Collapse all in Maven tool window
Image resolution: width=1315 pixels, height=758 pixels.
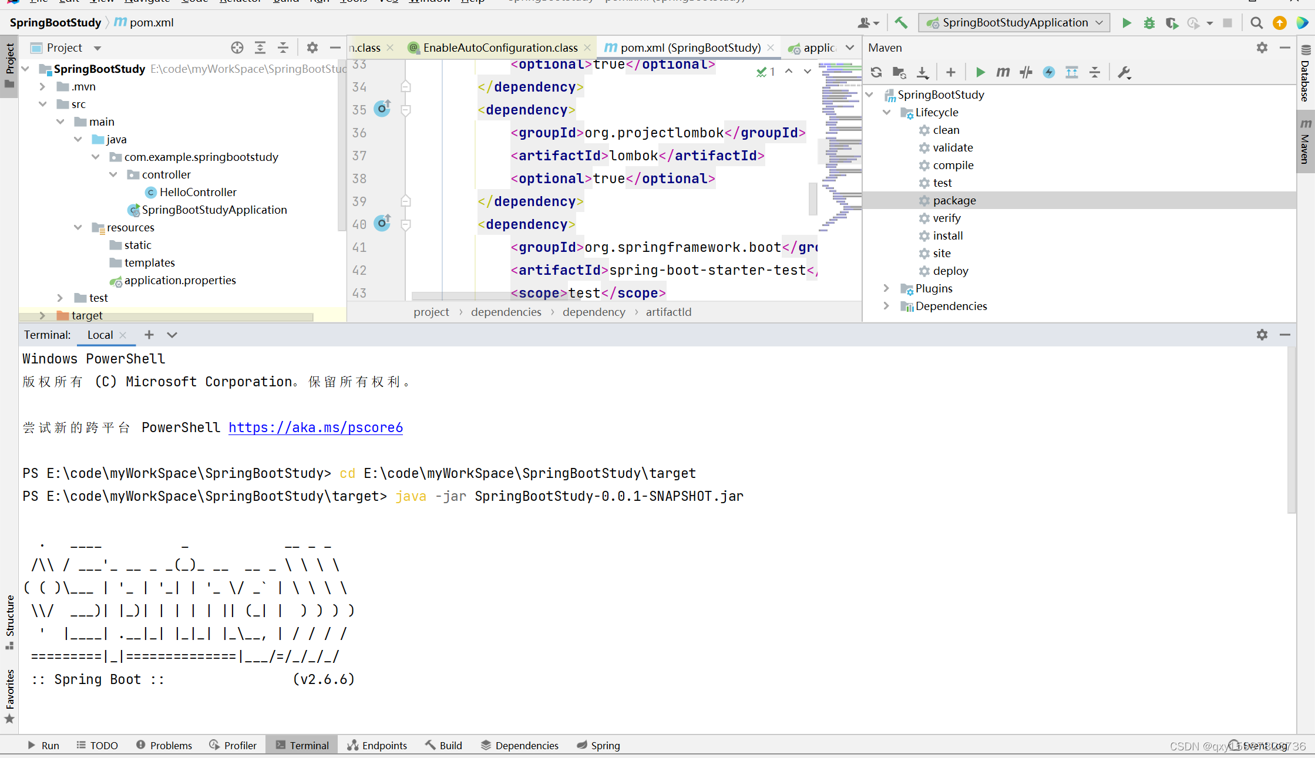click(x=1095, y=72)
